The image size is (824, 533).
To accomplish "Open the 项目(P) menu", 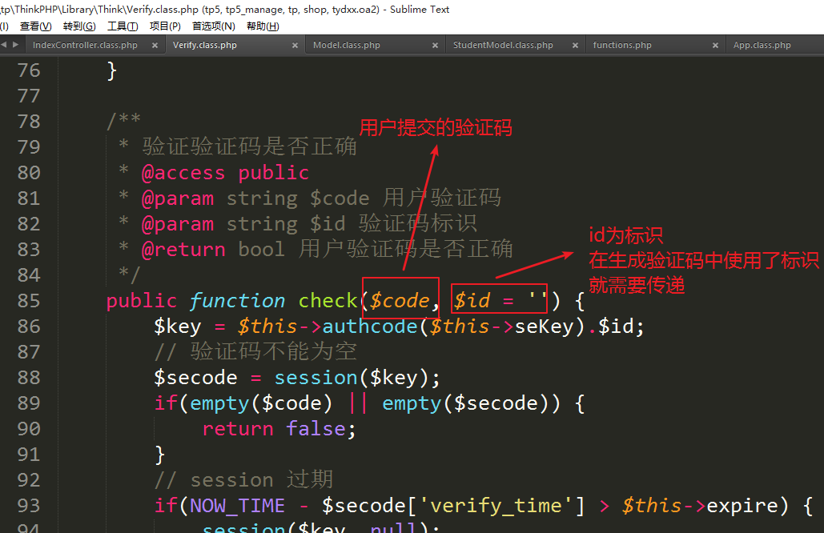I will tap(165, 26).
